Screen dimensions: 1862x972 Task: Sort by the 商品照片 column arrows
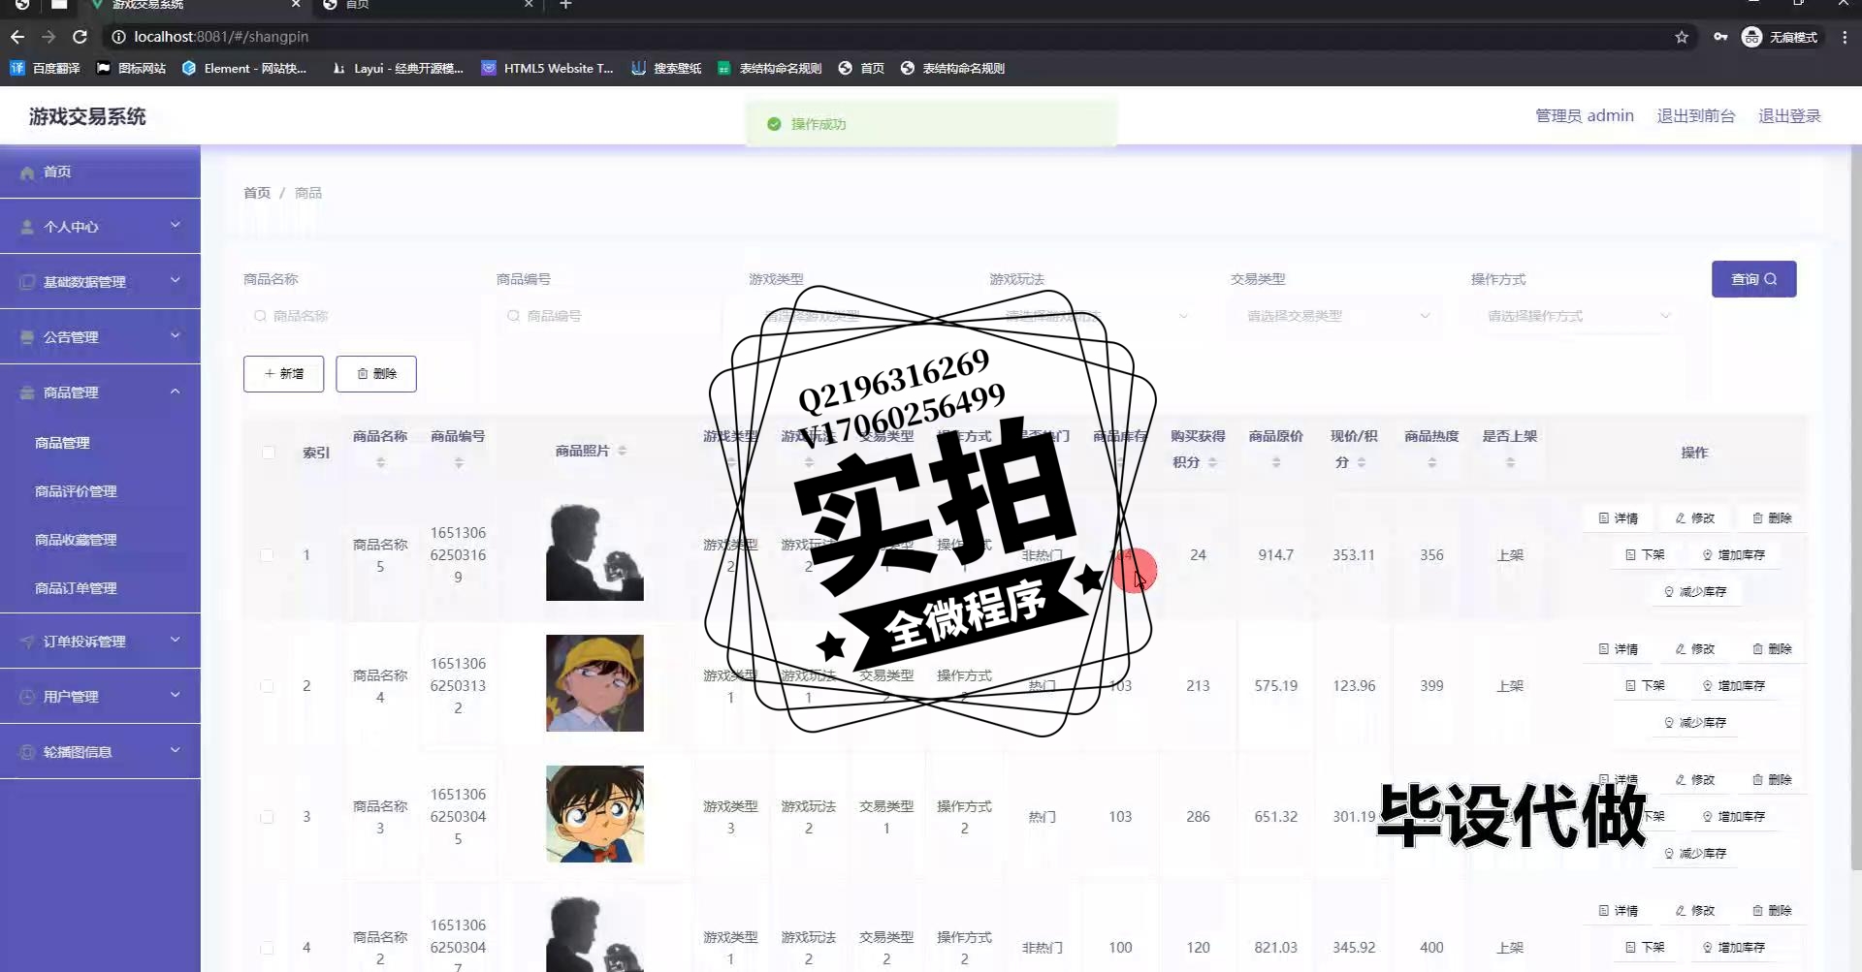(x=623, y=451)
